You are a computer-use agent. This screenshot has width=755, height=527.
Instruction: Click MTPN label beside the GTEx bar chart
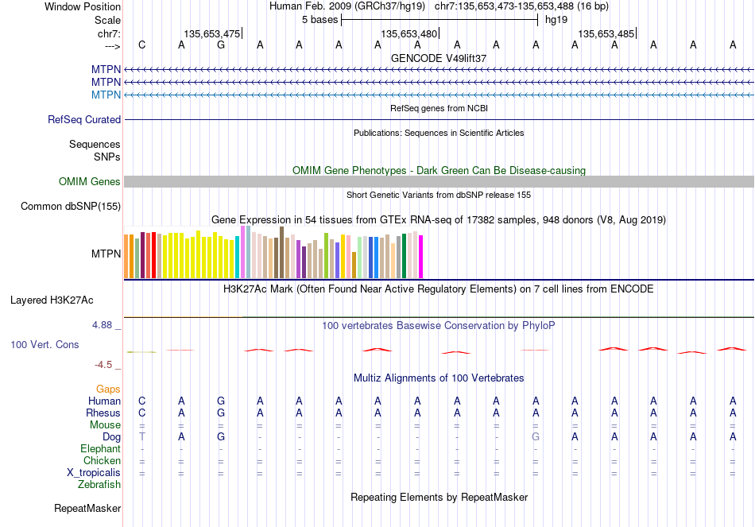point(106,254)
